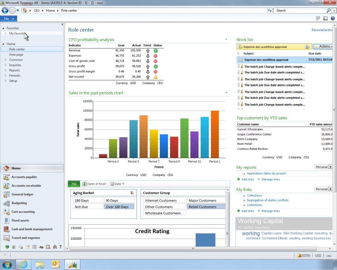Viewport: 337px width, 270px height.
Task: Open Sales in past periods chart menu
Action: [226, 92]
